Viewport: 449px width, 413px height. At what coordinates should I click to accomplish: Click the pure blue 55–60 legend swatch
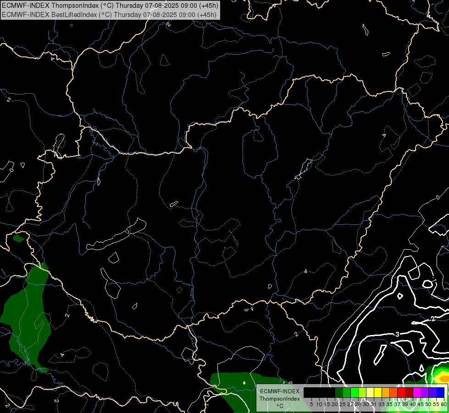coord(440,393)
